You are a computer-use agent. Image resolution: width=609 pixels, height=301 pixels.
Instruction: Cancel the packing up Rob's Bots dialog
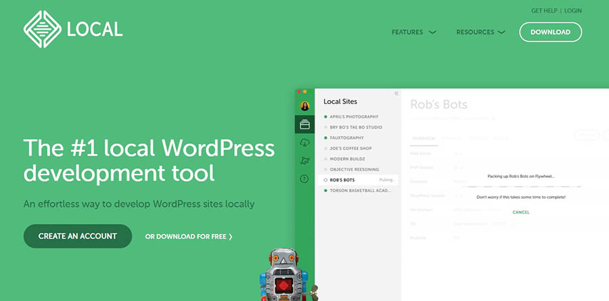click(521, 212)
